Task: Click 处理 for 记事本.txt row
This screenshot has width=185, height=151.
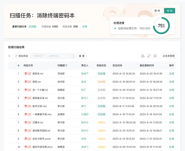Action: click(x=171, y=122)
